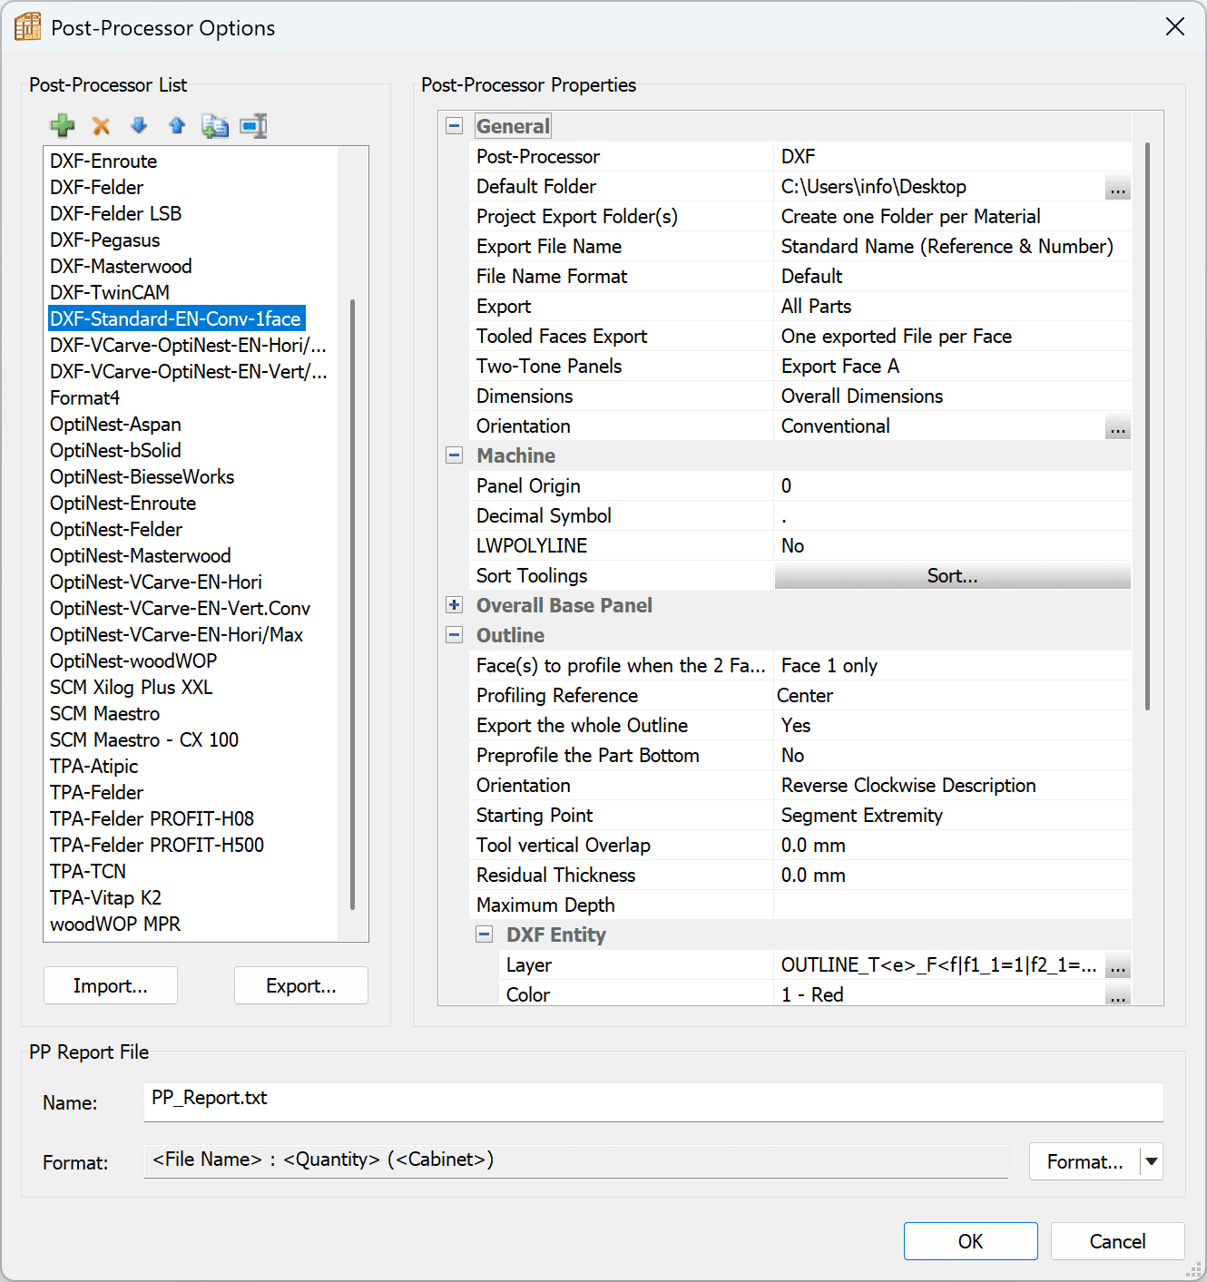The height and width of the screenshot is (1282, 1207).
Task: Browse for Default Folder with ellipsis button
Action: (x=1117, y=188)
